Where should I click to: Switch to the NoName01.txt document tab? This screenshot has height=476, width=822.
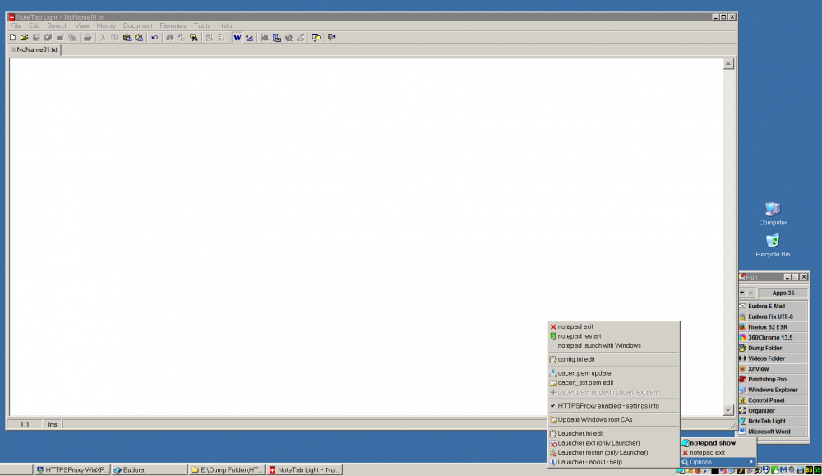click(x=35, y=50)
